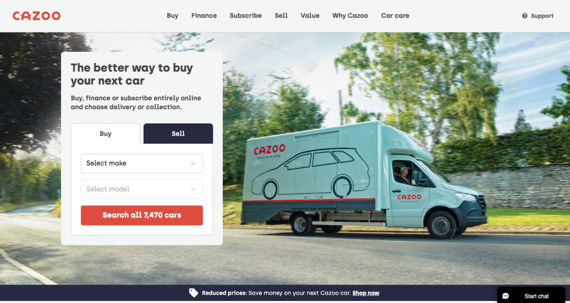The image size is (570, 303).
Task: Click the Support question mark icon
Action: click(525, 16)
